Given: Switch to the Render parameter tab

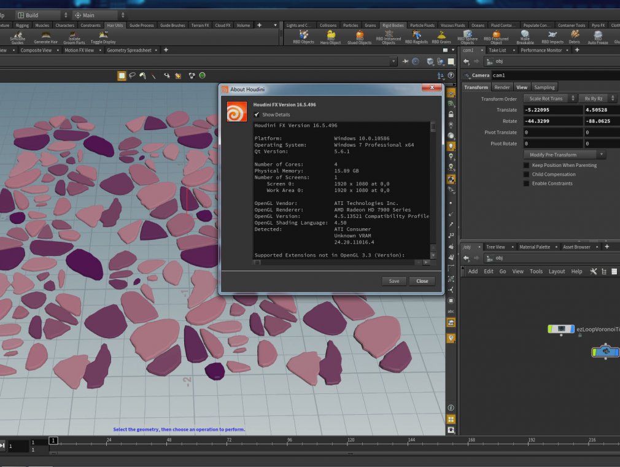Looking at the screenshot, I should [502, 87].
